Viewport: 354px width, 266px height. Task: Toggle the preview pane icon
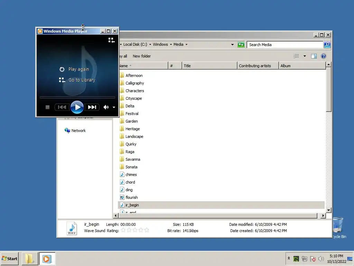coord(314,56)
